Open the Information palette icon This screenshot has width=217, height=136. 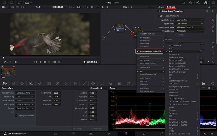(x=213, y=84)
